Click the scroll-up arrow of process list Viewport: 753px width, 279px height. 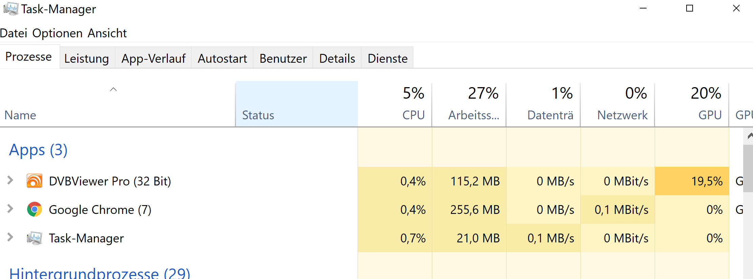tap(749, 136)
